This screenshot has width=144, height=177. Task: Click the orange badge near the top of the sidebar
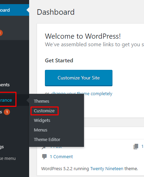[1, 33]
